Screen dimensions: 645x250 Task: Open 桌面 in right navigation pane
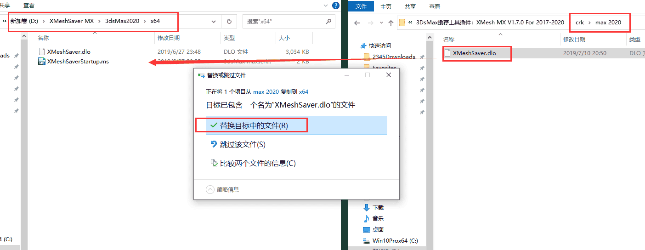point(378,229)
